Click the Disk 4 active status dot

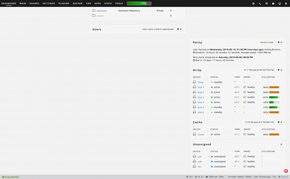[212, 102]
